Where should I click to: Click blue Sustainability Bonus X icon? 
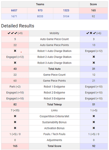click(x=94, y=122)
